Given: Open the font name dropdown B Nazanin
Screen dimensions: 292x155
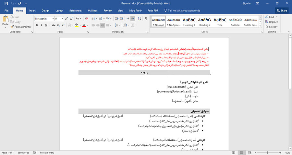Looking at the screenshot, I should [x=53, y=19].
